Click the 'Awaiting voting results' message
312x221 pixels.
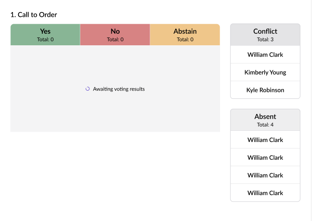tap(119, 89)
